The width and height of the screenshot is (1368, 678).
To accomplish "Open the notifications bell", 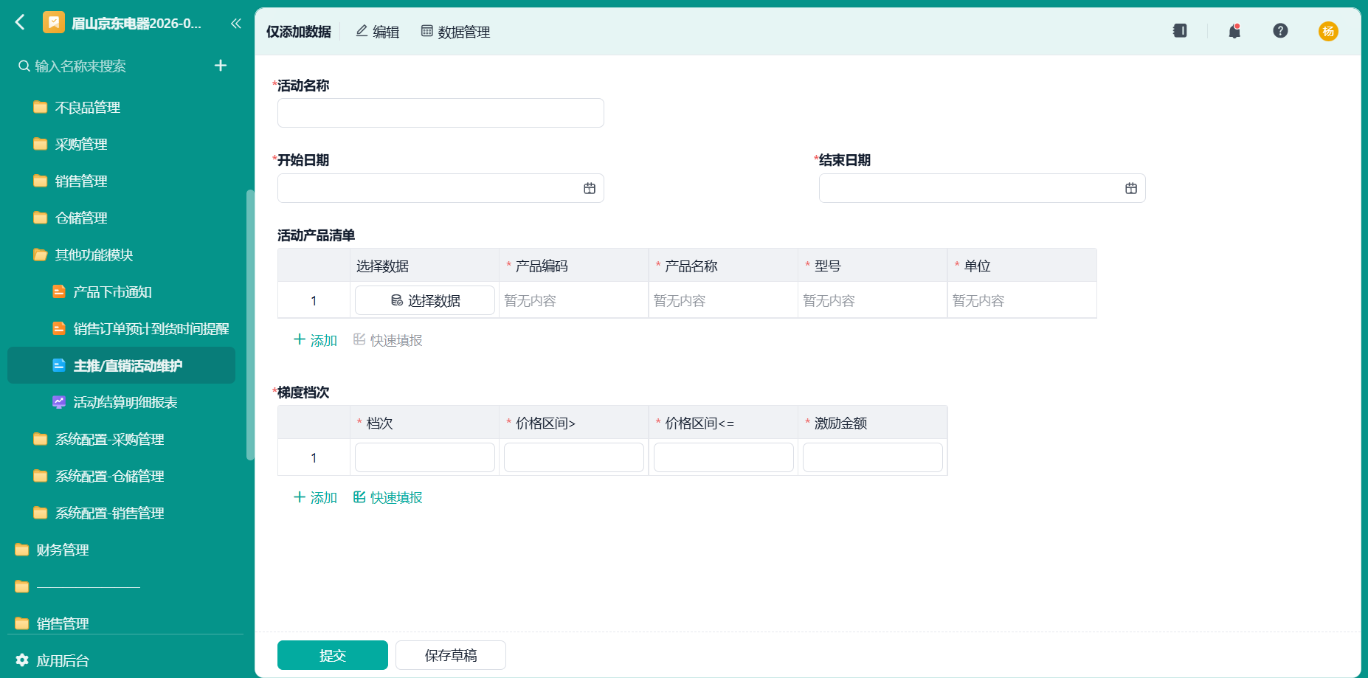I will coord(1234,31).
